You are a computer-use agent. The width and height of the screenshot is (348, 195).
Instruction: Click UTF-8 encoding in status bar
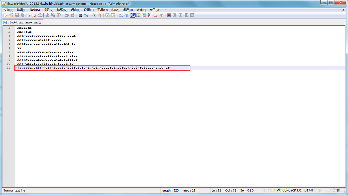(309, 190)
